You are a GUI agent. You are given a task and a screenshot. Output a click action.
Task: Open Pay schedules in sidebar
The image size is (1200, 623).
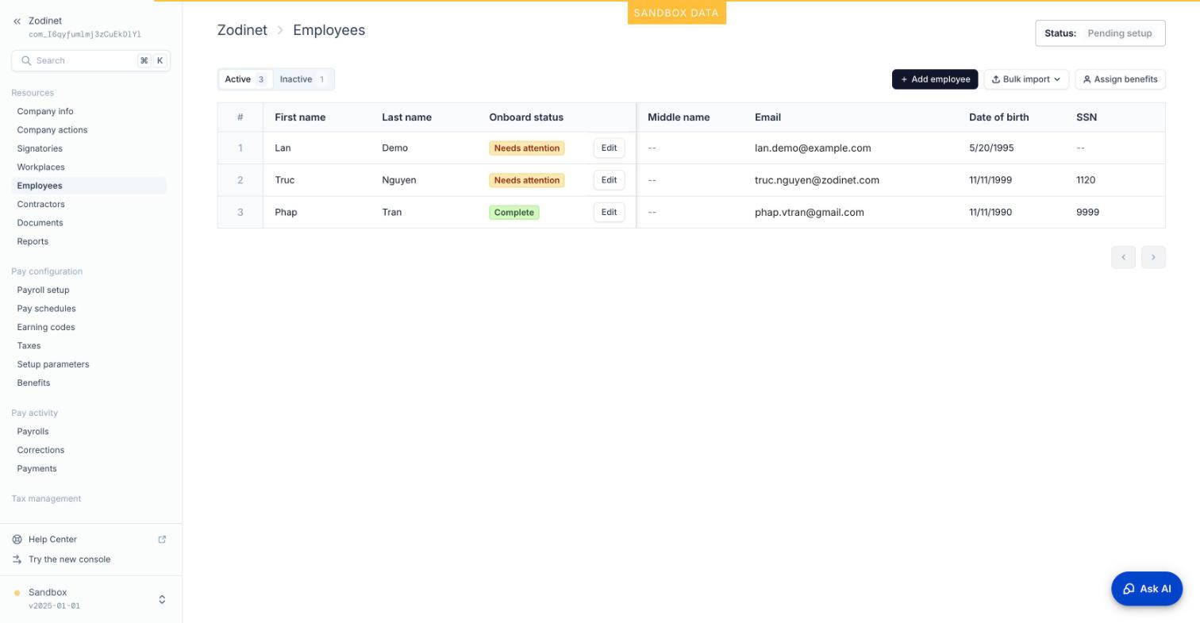coord(47,309)
